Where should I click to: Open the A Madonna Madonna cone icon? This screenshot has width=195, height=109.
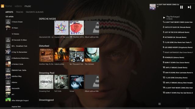(x=8, y=58)
